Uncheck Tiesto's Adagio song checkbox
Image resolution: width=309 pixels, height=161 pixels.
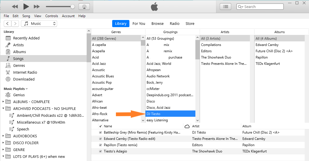pyautogui.click(x=100, y=151)
